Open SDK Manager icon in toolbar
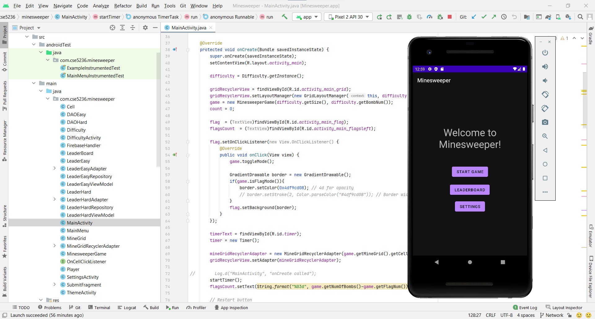 (x=568, y=17)
